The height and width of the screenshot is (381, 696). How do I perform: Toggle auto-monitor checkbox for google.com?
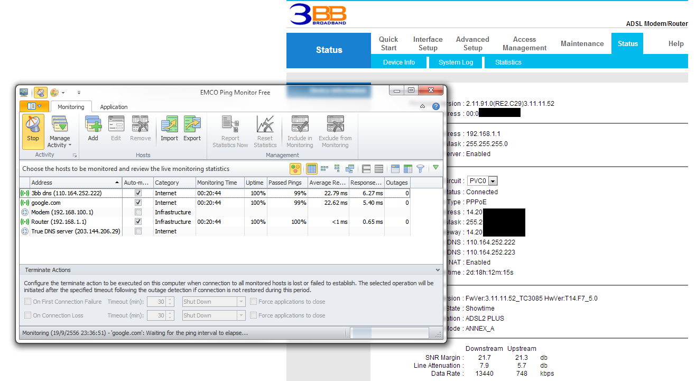click(138, 203)
